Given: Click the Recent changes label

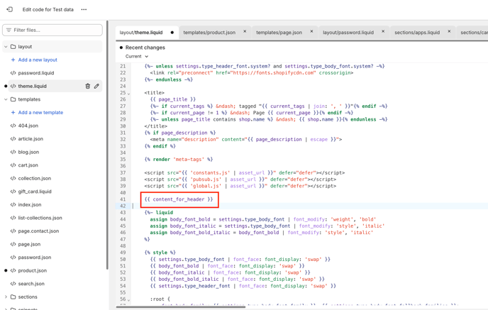Looking at the screenshot, I should [x=145, y=48].
